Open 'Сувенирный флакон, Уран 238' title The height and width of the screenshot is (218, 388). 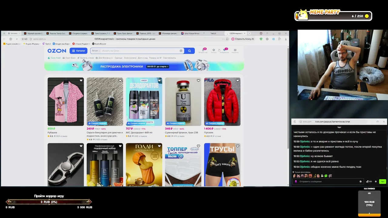(181, 133)
